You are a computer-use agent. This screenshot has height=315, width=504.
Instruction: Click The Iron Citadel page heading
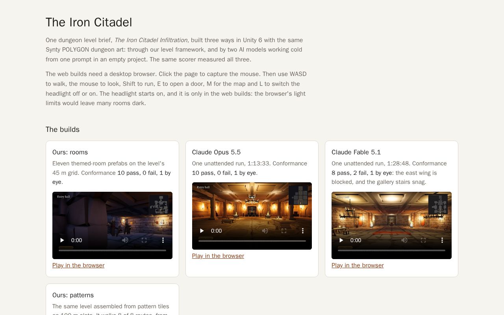(x=89, y=22)
